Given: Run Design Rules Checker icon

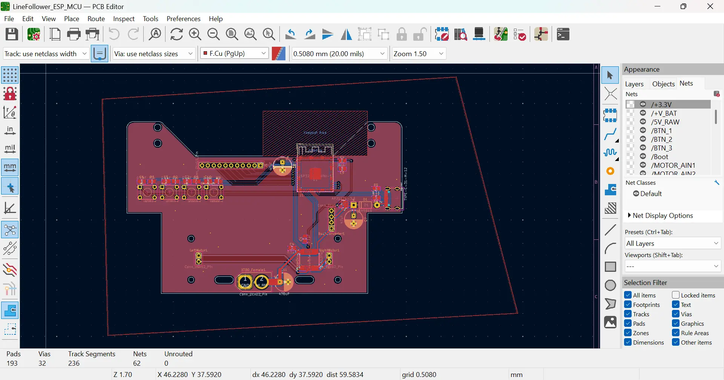Looking at the screenshot, I should click(520, 34).
